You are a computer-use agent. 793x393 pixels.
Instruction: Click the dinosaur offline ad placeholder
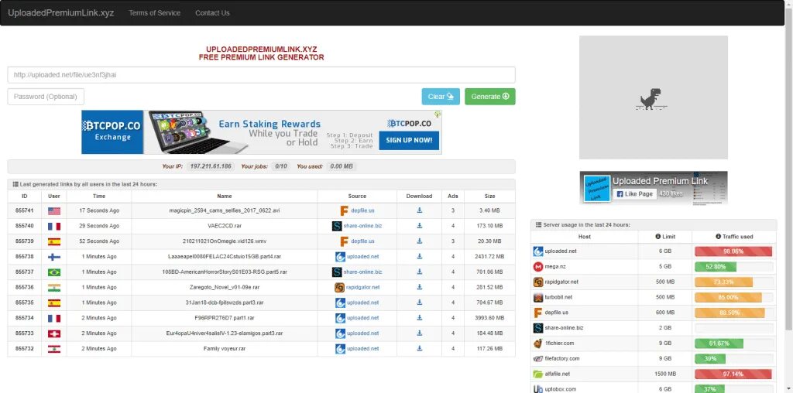pyautogui.click(x=654, y=97)
